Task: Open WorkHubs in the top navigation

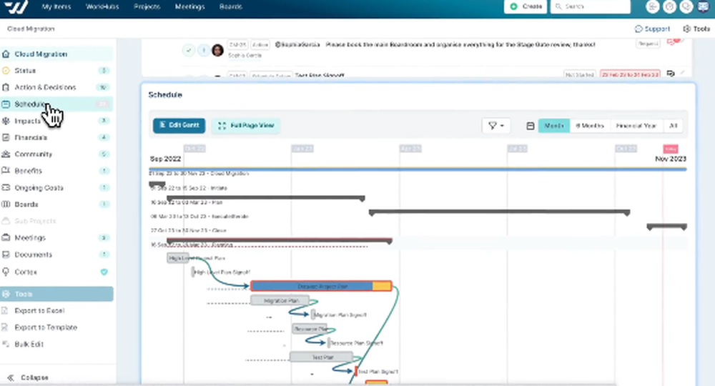Action: 102,7
